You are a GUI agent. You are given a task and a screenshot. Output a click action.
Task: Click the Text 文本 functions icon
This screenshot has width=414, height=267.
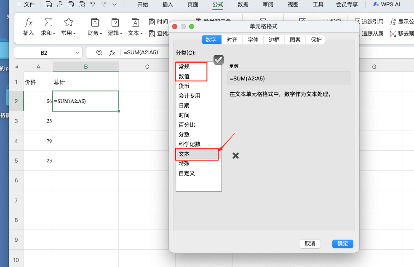134,25
